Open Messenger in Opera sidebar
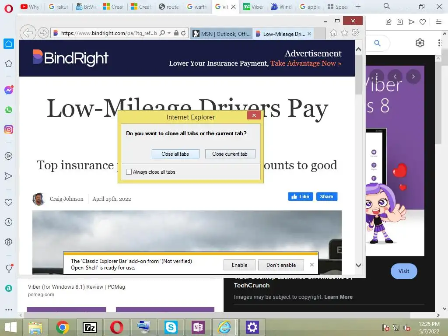 pos(9,90)
